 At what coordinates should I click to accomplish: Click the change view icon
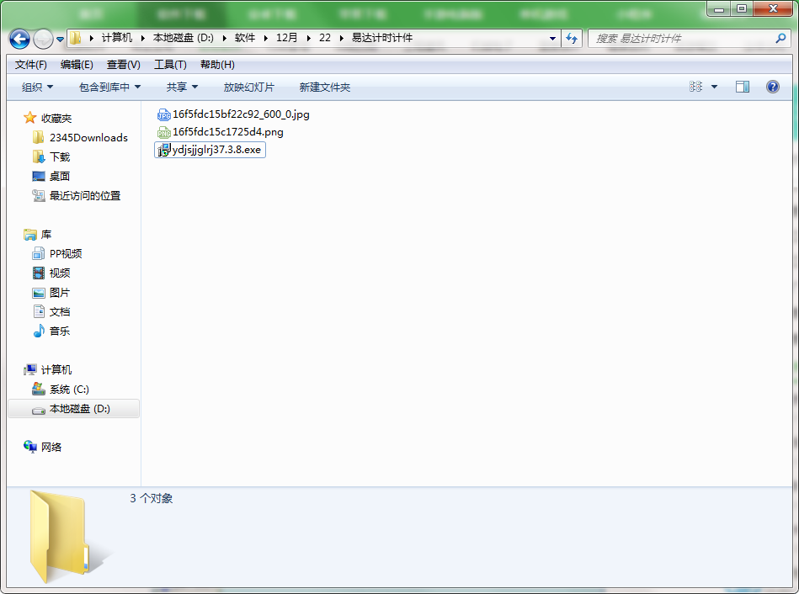tap(695, 87)
